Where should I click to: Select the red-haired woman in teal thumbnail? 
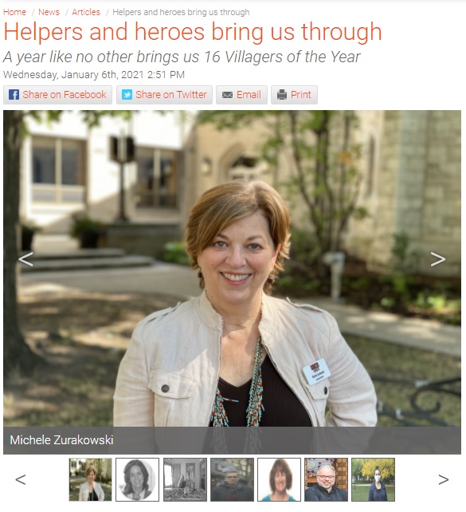coord(279,479)
